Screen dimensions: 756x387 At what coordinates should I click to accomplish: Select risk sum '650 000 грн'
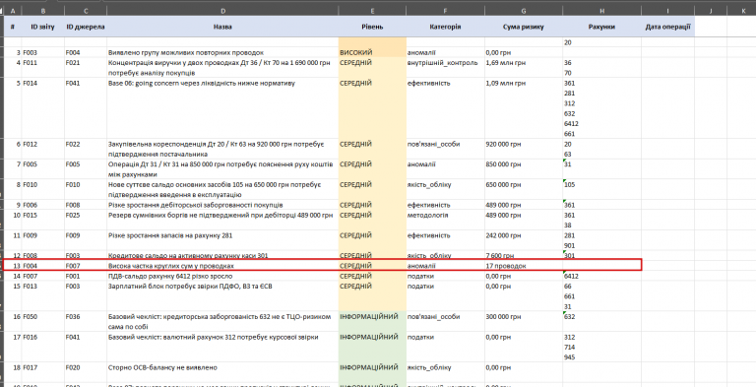coord(524,189)
